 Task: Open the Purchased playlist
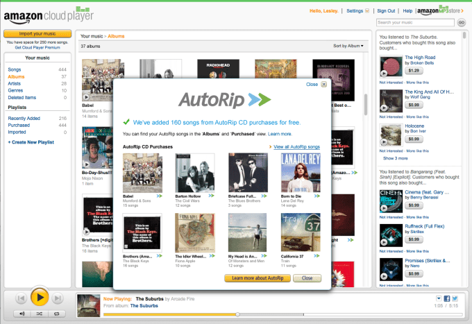click(19, 125)
